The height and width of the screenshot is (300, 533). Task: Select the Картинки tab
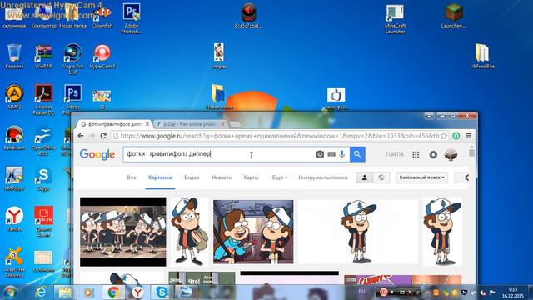[x=160, y=177]
